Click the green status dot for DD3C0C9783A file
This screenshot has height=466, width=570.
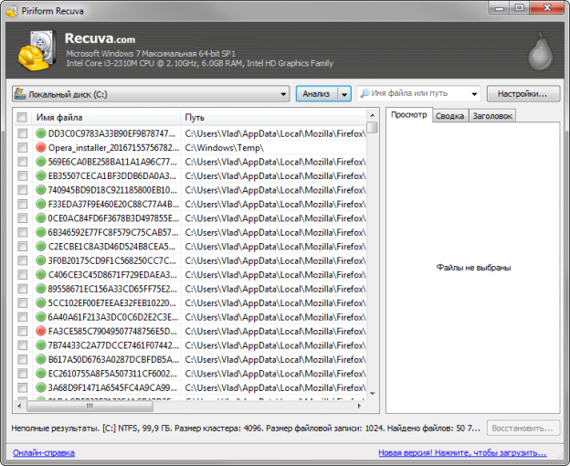tap(40, 133)
